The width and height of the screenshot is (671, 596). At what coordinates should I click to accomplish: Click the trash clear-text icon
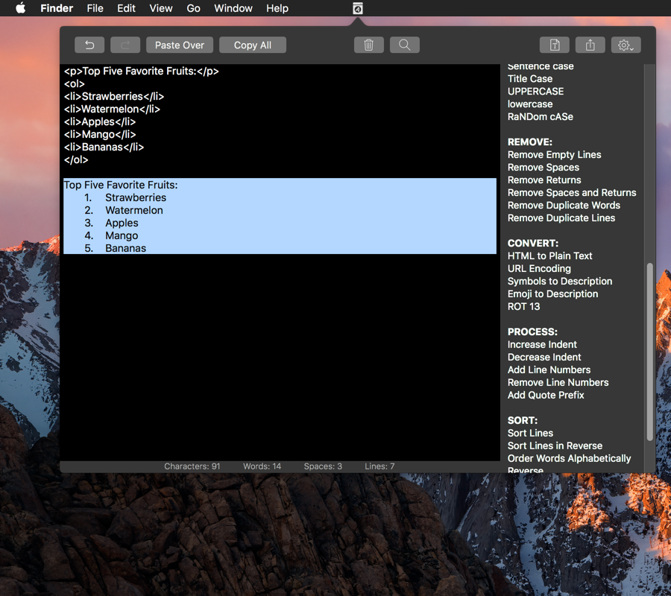point(368,45)
